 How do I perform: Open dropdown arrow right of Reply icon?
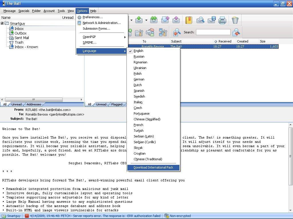(x=146, y=20)
